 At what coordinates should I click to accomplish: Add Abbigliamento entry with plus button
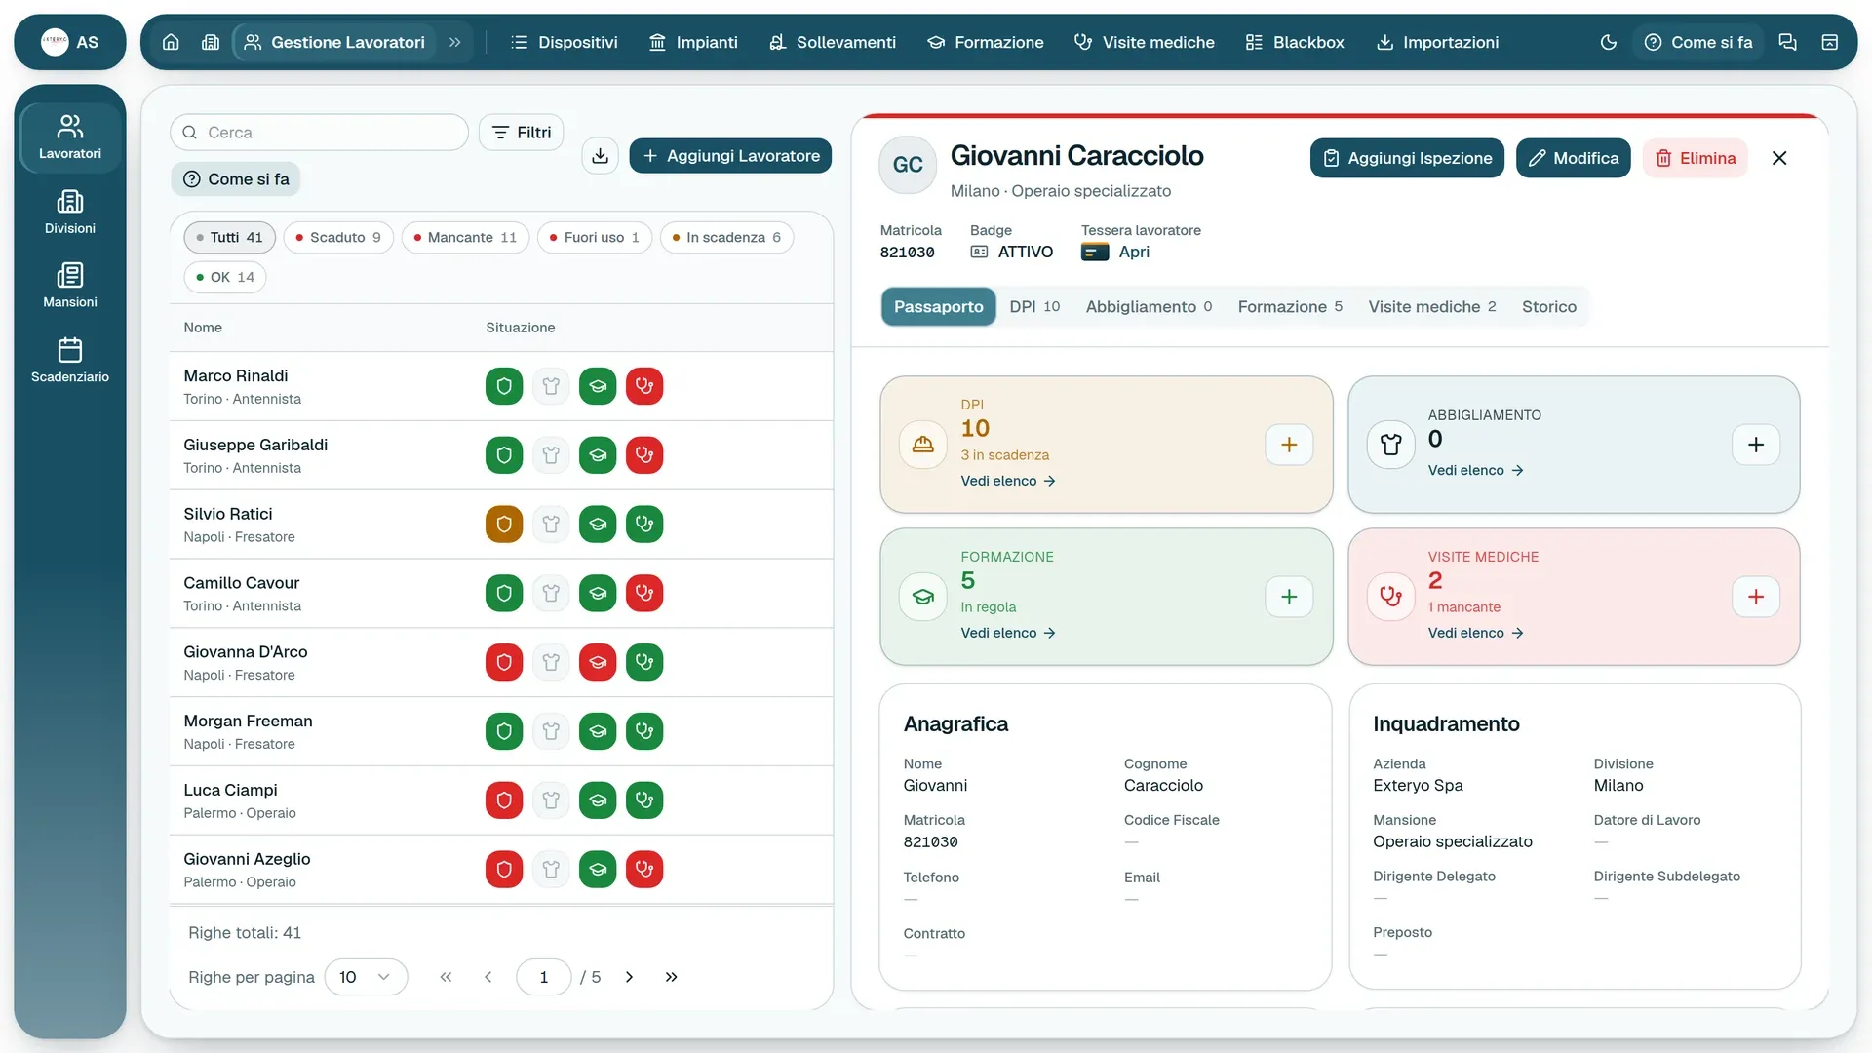(x=1756, y=445)
